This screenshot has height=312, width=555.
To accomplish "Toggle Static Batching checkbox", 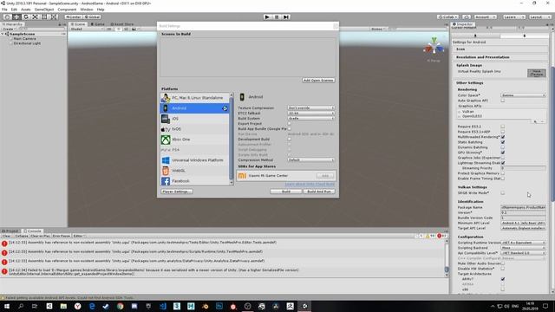I will [503, 142].
